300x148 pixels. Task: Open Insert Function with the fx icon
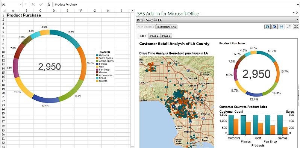pyautogui.click(x=48, y=5)
